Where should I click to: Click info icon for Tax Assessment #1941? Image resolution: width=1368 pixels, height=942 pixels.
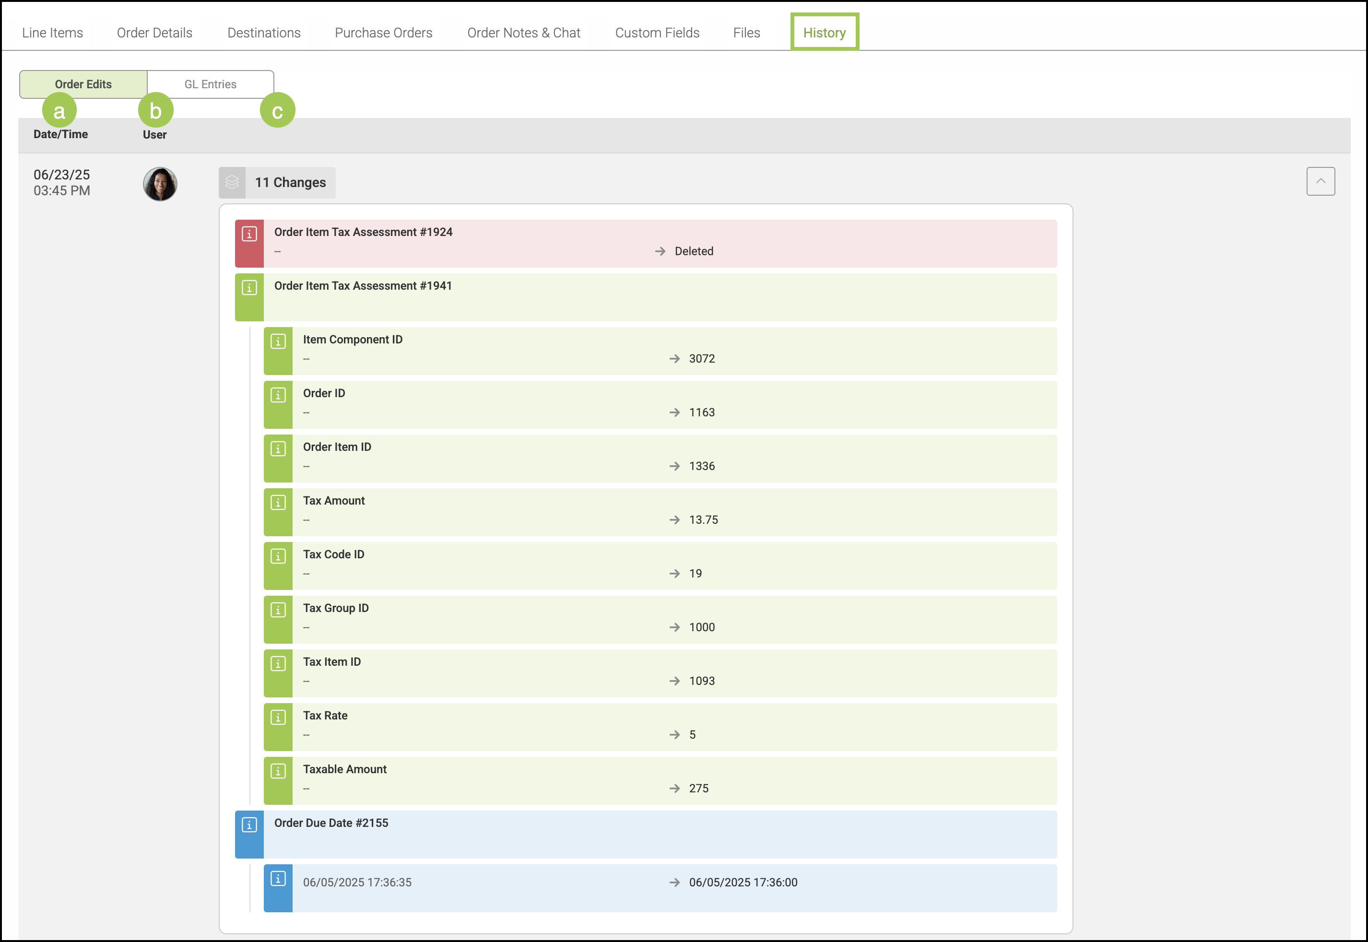coord(249,288)
